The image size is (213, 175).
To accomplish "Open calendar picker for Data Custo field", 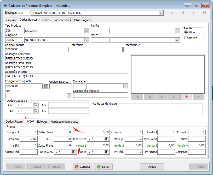I will coord(106,139).
